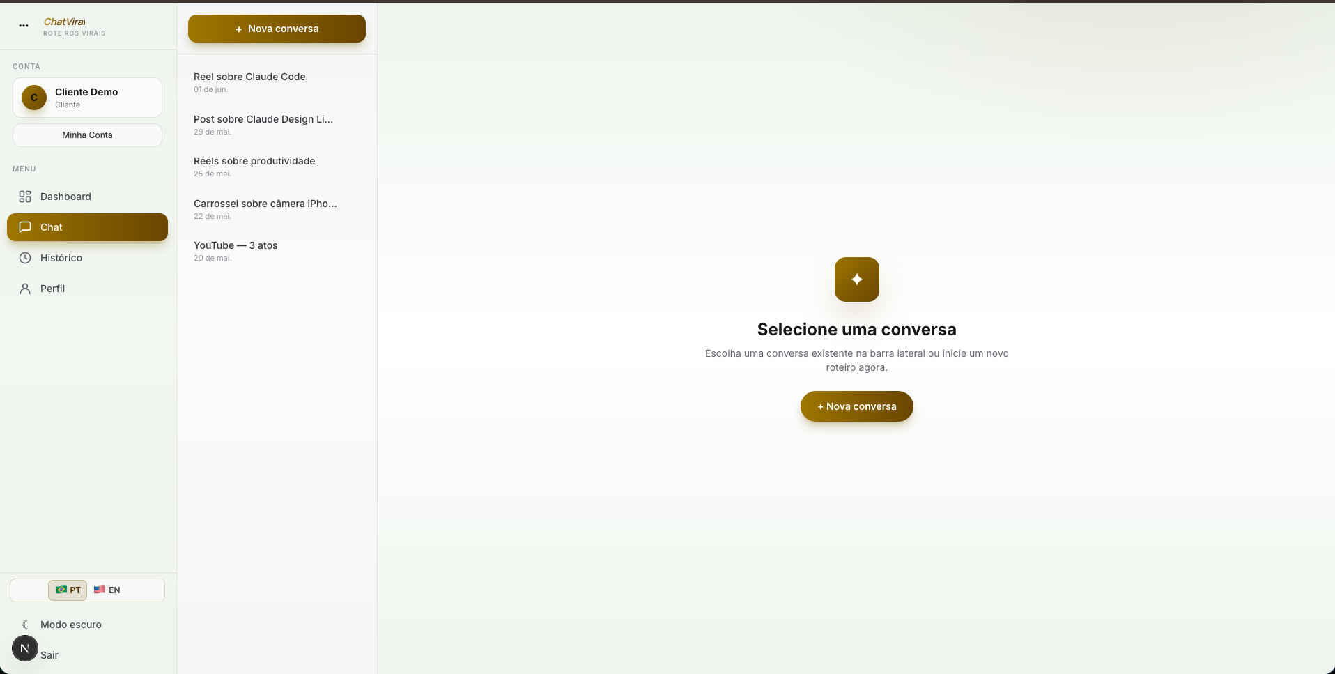Image resolution: width=1335 pixels, height=674 pixels.
Task: Open the Dashboard menu item
Action: click(x=87, y=197)
